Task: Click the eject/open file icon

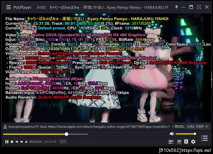Action: 26,142
